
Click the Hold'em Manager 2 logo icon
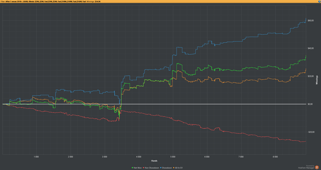(x=317, y=167)
